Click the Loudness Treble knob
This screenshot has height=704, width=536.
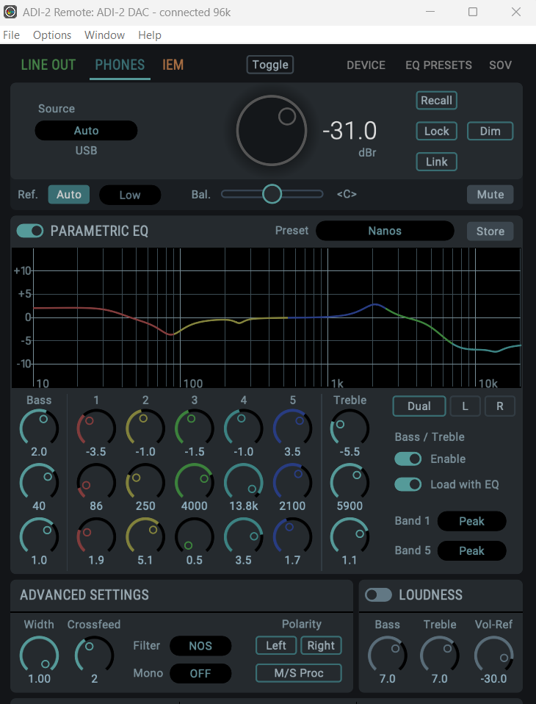440,655
